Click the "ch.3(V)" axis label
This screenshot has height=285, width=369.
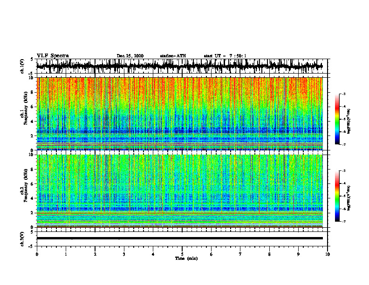tap(22, 239)
